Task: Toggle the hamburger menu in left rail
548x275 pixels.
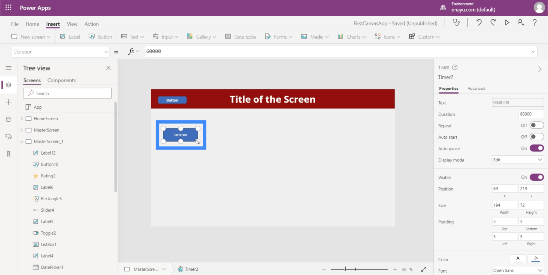Action: (8, 68)
